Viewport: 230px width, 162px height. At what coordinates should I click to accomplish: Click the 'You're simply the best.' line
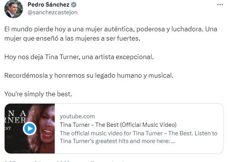[x=38, y=94]
